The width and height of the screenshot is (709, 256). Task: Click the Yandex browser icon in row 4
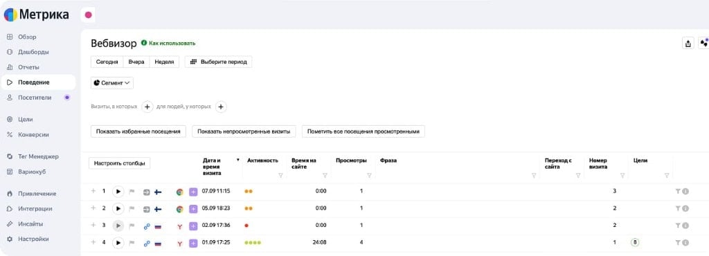pyautogui.click(x=179, y=244)
